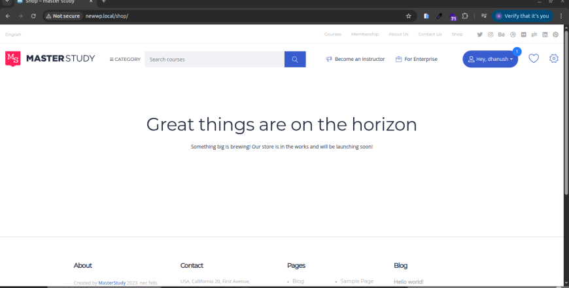Open the LinkedIn social link

pos(545,35)
